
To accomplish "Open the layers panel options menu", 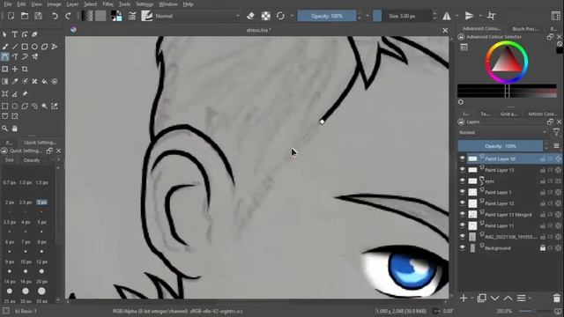I will pos(556,146).
